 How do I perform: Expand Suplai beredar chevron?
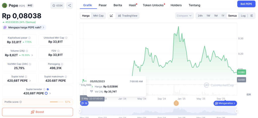50,93
